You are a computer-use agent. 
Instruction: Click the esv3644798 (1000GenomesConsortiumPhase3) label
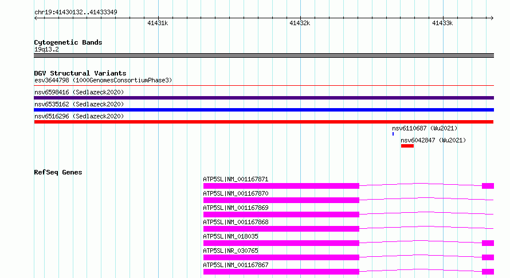pos(103,80)
